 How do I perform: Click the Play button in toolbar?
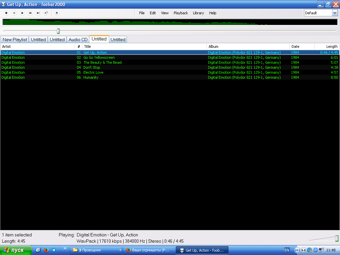[22, 13]
